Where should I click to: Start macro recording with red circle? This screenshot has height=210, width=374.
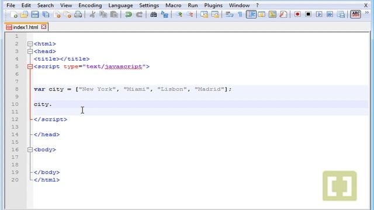[297, 15]
